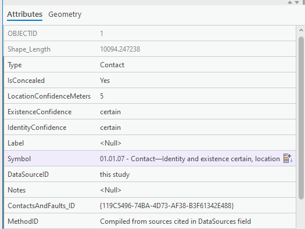305x229 pixels.
Task: Click the Notes field's <Null> value
Action: (110, 190)
